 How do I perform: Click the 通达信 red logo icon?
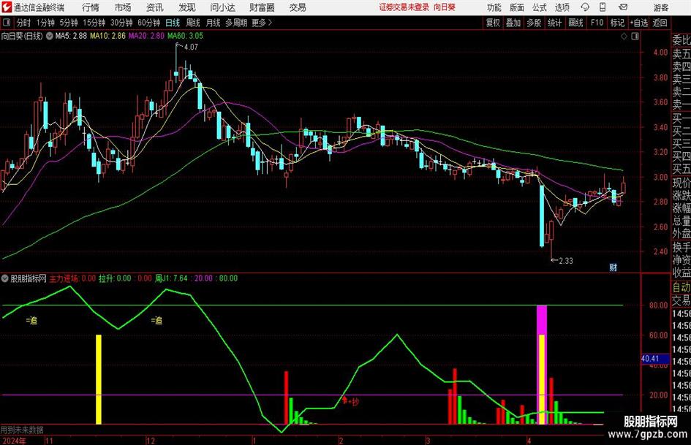click(x=6, y=7)
